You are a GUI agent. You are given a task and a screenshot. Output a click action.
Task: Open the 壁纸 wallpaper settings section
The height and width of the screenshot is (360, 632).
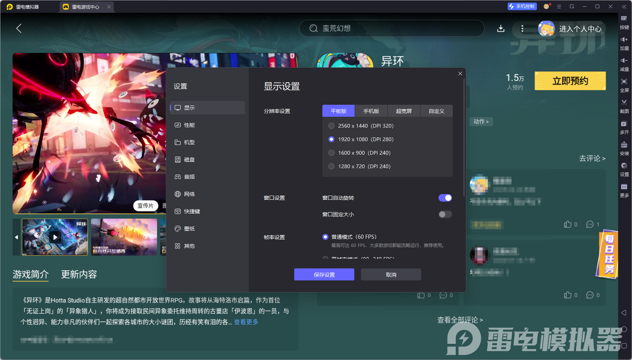(x=189, y=228)
